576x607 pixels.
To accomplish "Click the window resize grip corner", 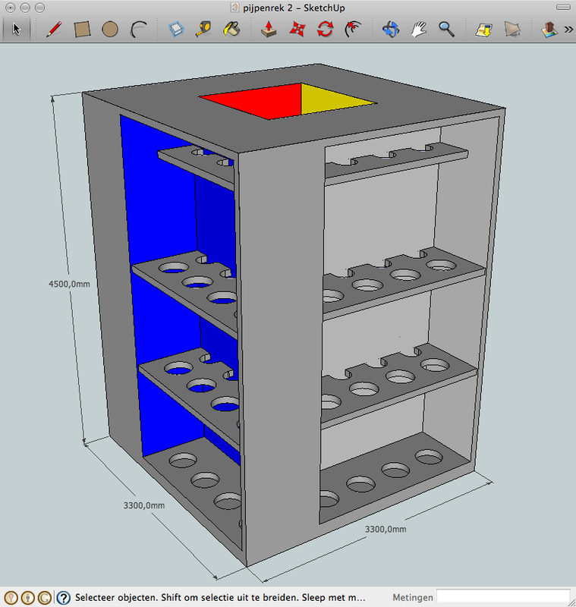I will click(571, 602).
